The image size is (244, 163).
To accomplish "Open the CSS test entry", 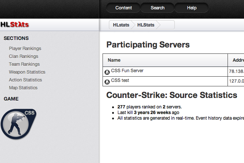I will [x=120, y=80].
